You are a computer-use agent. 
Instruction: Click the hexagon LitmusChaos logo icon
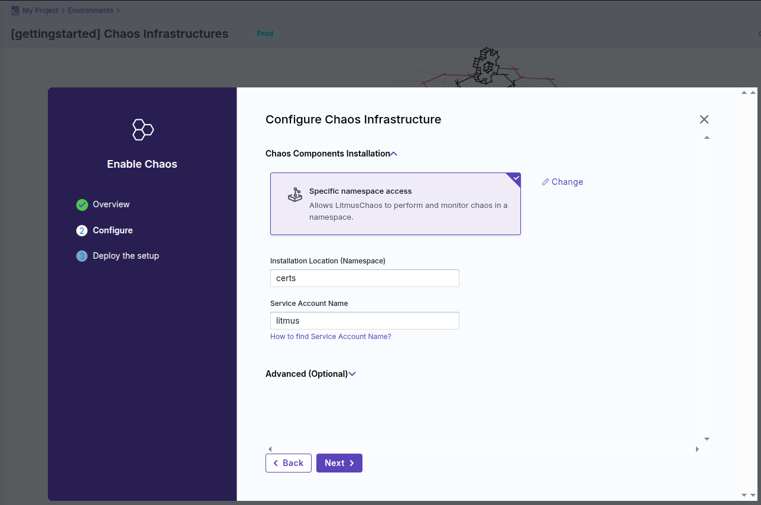point(143,129)
